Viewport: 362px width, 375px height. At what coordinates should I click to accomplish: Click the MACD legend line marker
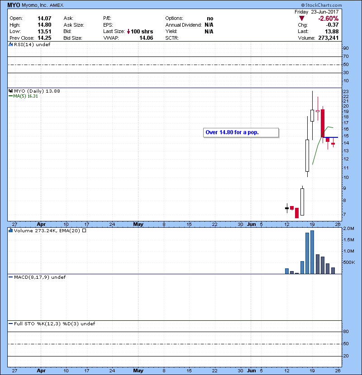(x=10, y=277)
